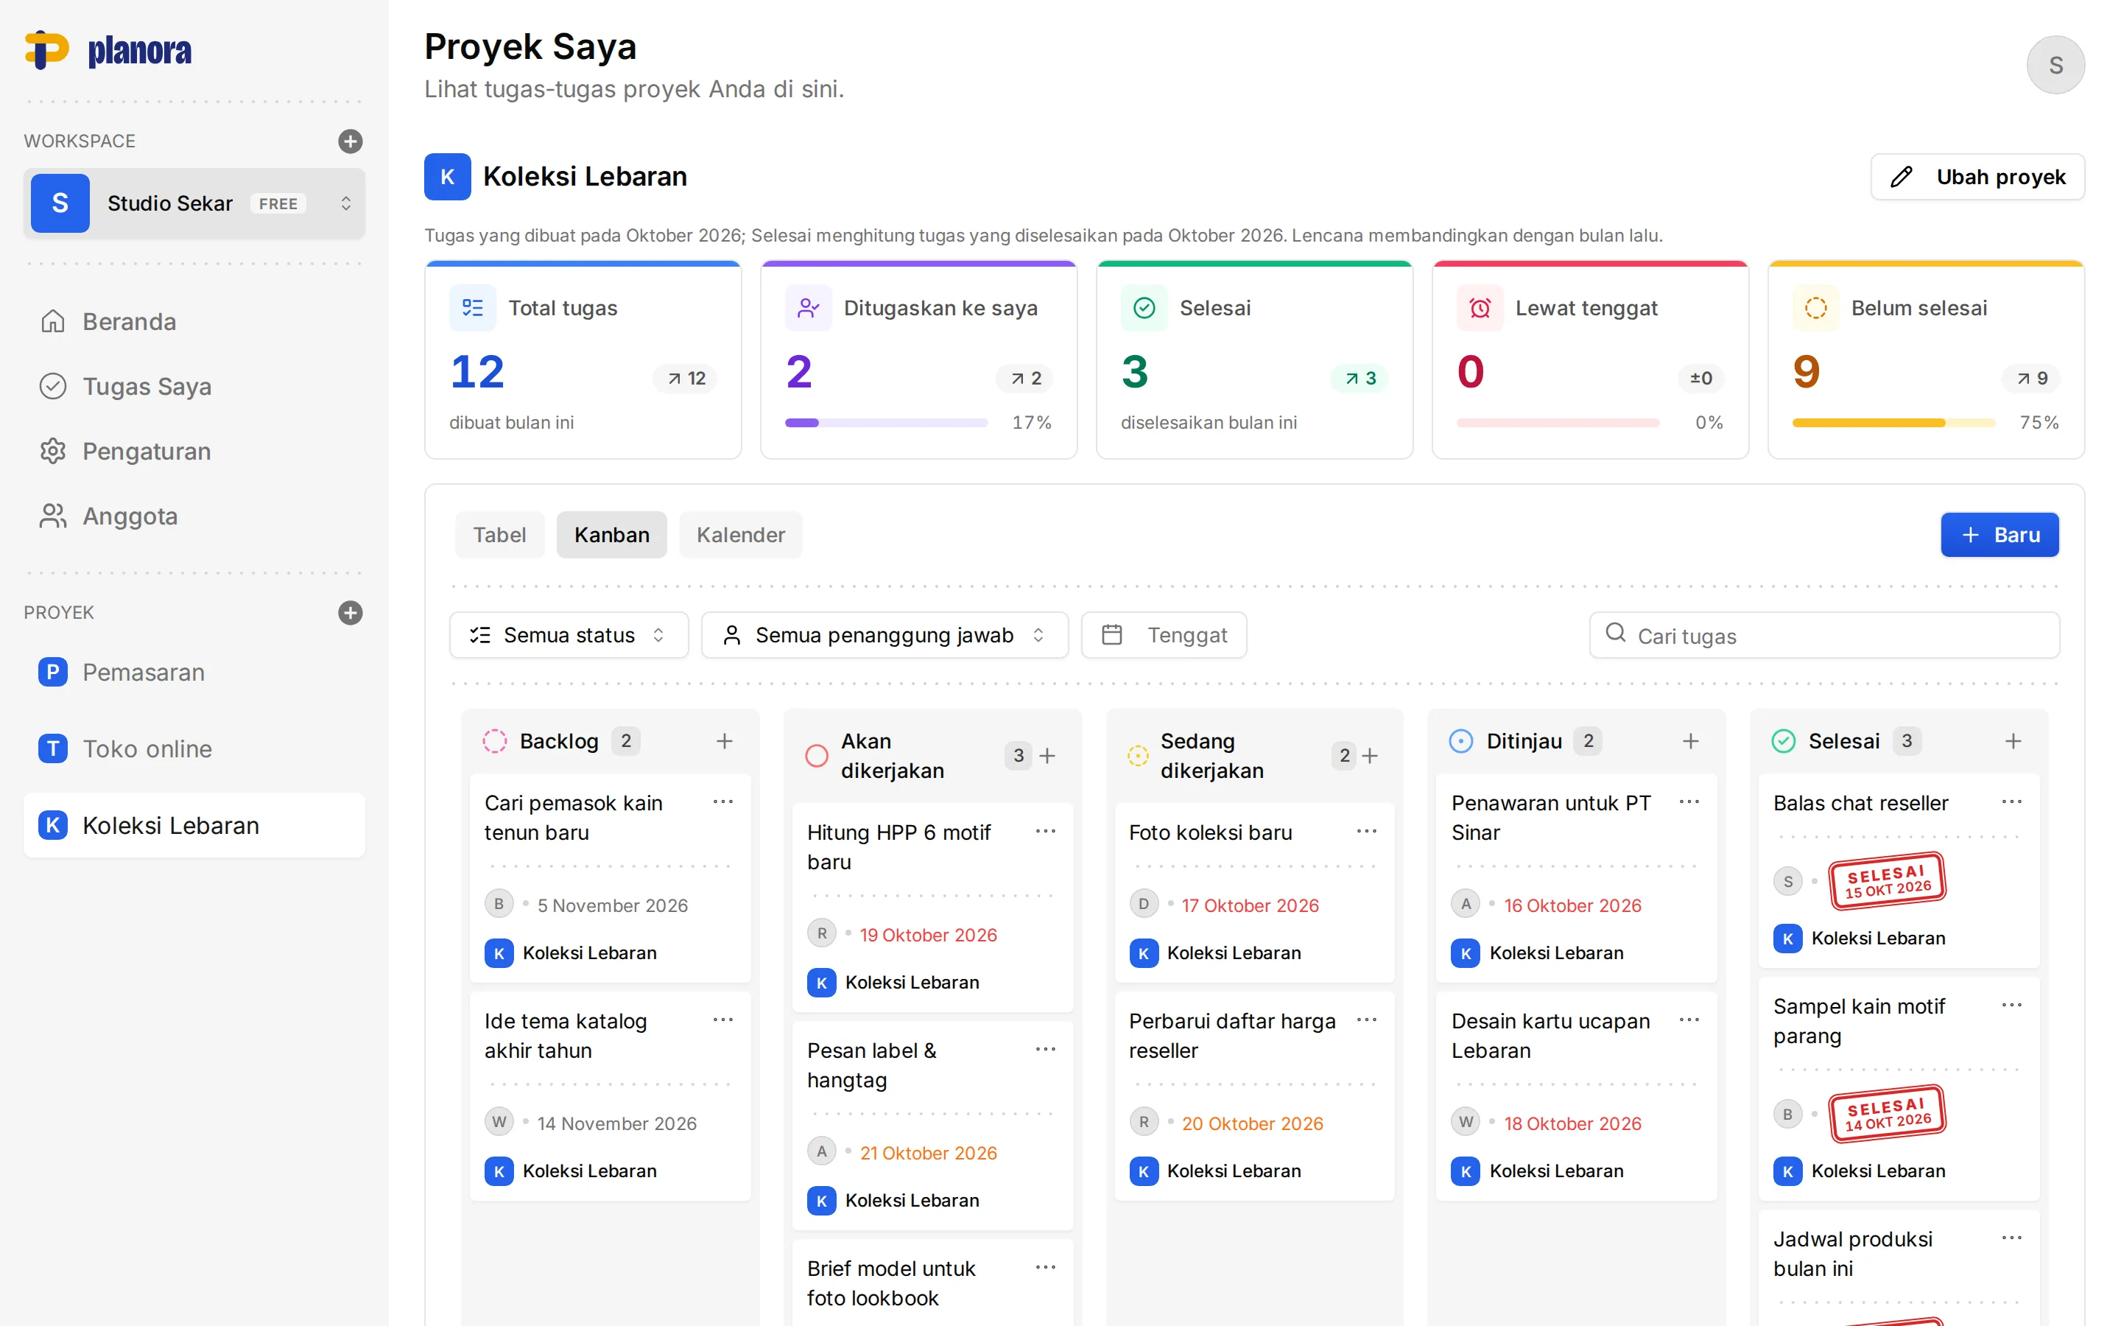Open Pengaturan in the sidebar
This screenshot has width=2121, height=1326.
click(x=194, y=452)
